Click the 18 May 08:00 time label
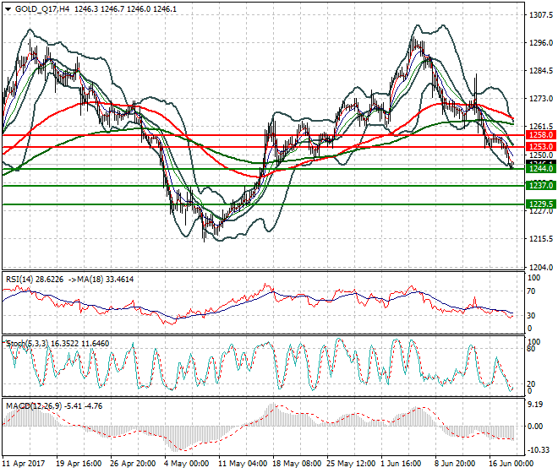 [x=297, y=464]
